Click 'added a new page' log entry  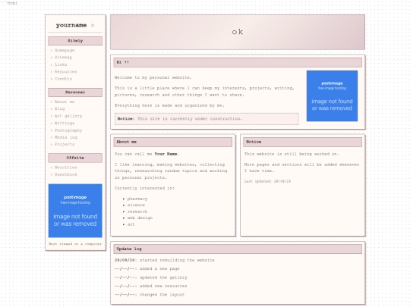(159, 268)
